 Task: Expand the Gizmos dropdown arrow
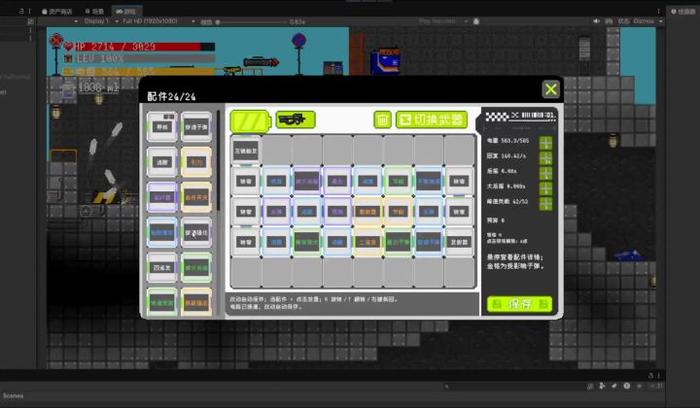(x=661, y=21)
